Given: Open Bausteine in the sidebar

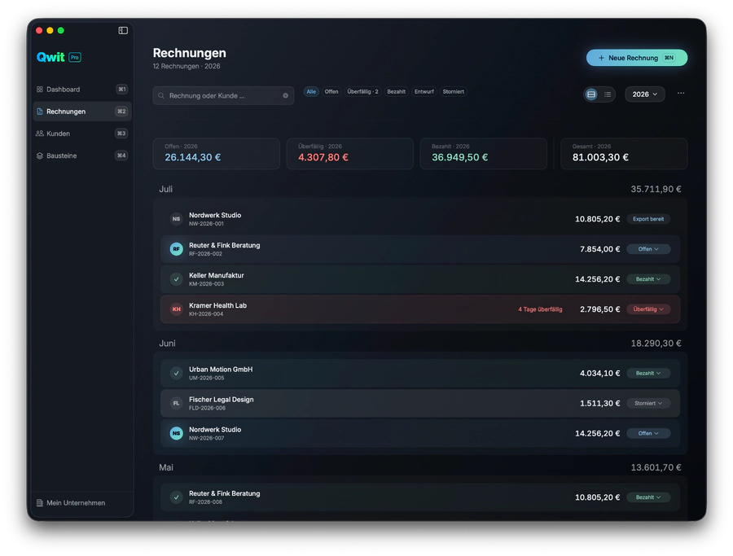Looking at the screenshot, I should (81, 155).
